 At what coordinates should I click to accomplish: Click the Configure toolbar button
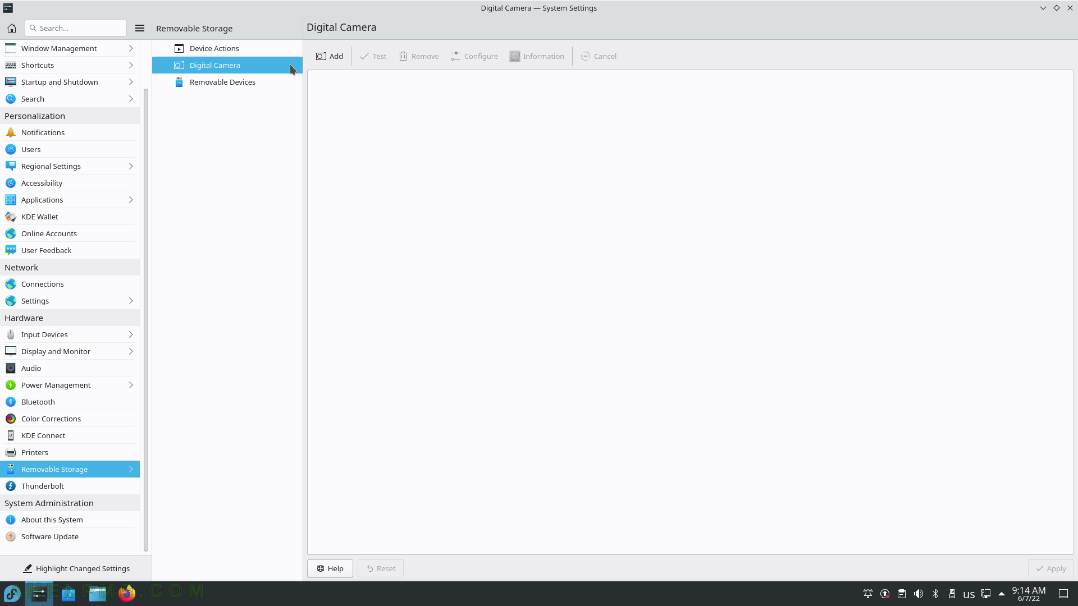click(x=474, y=56)
